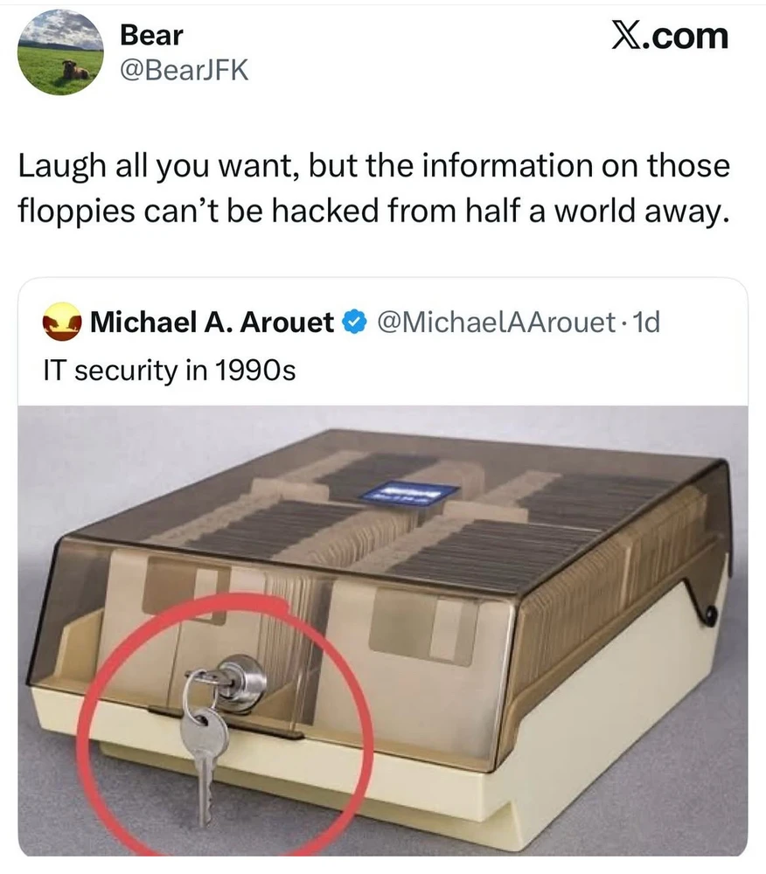
Task: Click the Bear display name
Action: click(151, 35)
